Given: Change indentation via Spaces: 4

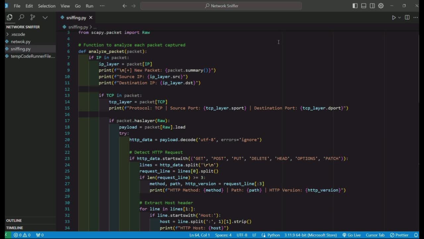Looking at the screenshot, I should tap(223, 235).
